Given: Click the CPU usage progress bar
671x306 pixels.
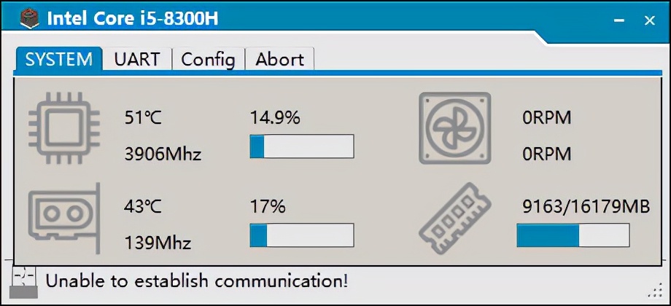Looking at the screenshot, I should point(301,146).
